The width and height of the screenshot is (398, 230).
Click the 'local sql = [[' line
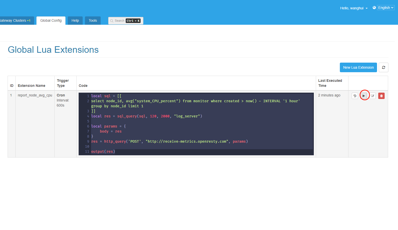(x=106, y=96)
